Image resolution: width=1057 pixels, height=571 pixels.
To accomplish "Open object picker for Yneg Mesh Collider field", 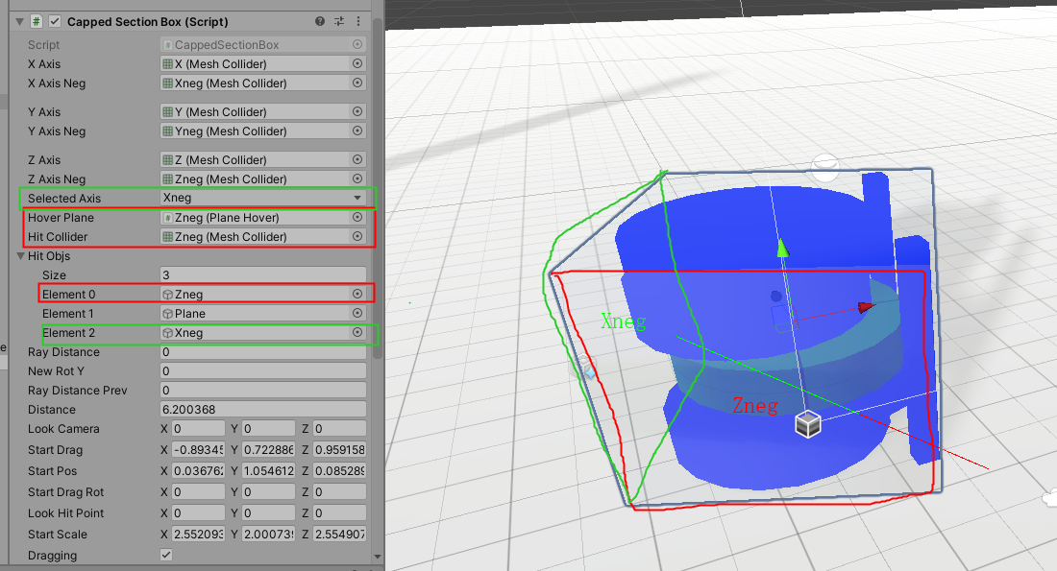I will [x=356, y=131].
